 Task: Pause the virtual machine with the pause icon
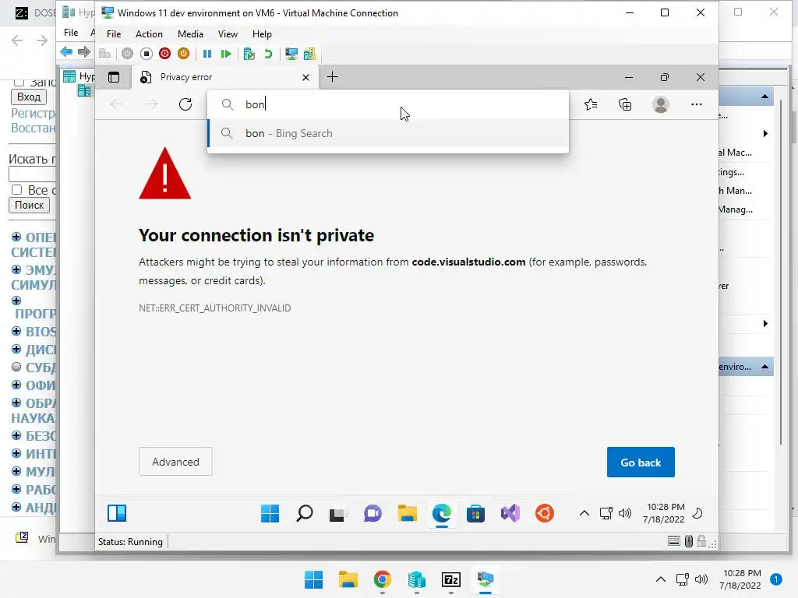click(207, 54)
